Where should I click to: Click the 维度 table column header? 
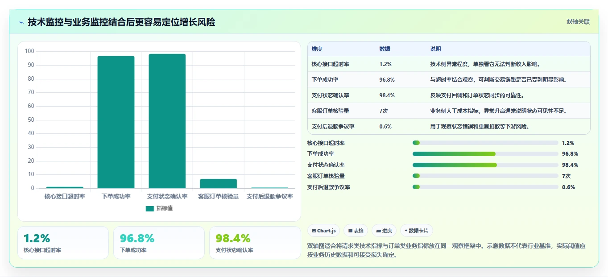click(317, 49)
